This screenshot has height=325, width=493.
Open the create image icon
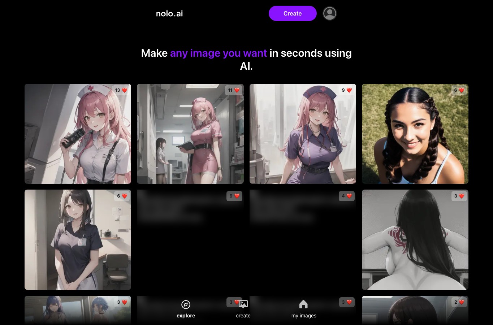(x=243, y=304)
